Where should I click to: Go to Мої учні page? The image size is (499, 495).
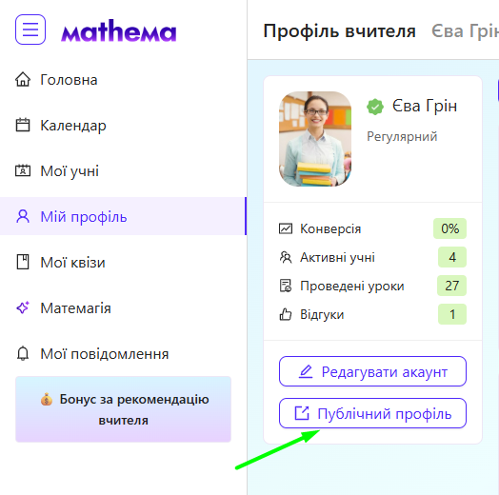(x=123, y=170)
